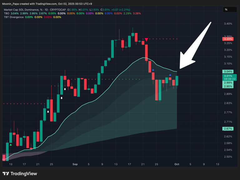This screenshot has width=240, height=180.
Task: Select the TBO indicator legend label
Action: (x=6, y=13)
